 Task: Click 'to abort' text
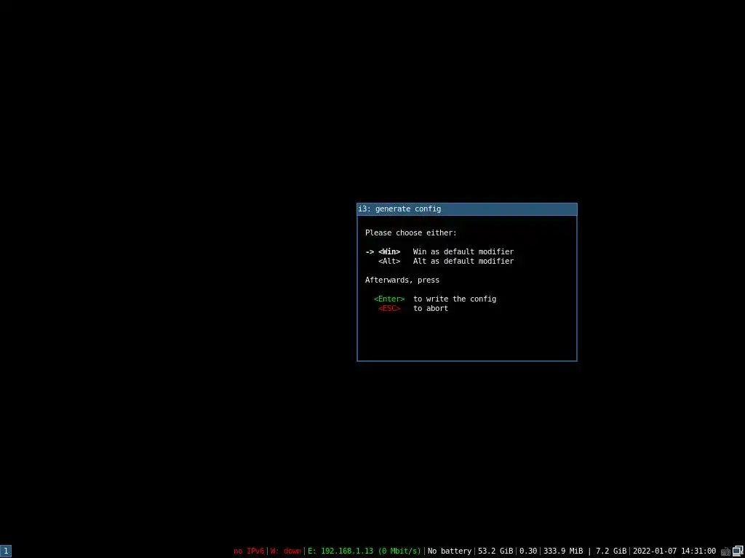431,308
